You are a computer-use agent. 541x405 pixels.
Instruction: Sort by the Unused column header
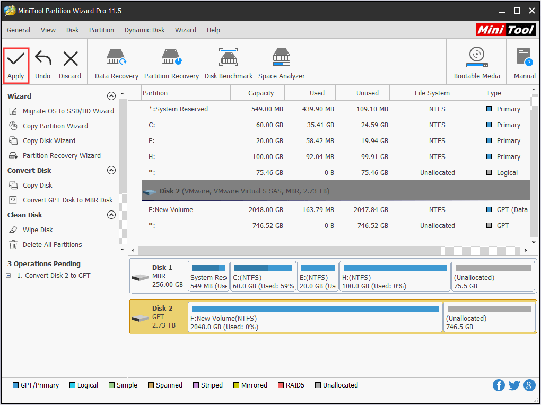[x=362, y=93]
